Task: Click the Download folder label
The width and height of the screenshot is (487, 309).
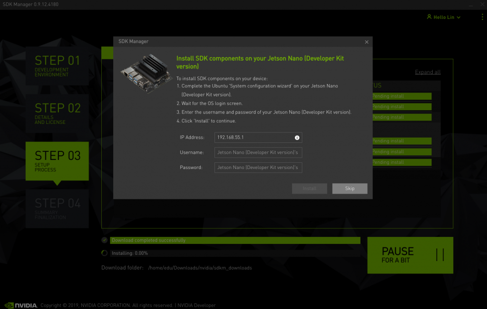Action: point(122,268)
